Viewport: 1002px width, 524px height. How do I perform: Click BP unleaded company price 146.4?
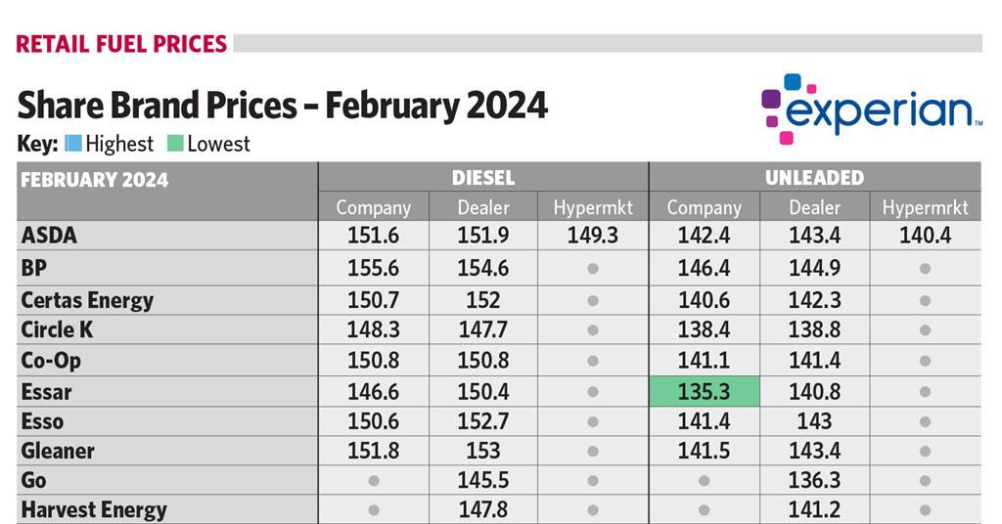tap(704, 268)
